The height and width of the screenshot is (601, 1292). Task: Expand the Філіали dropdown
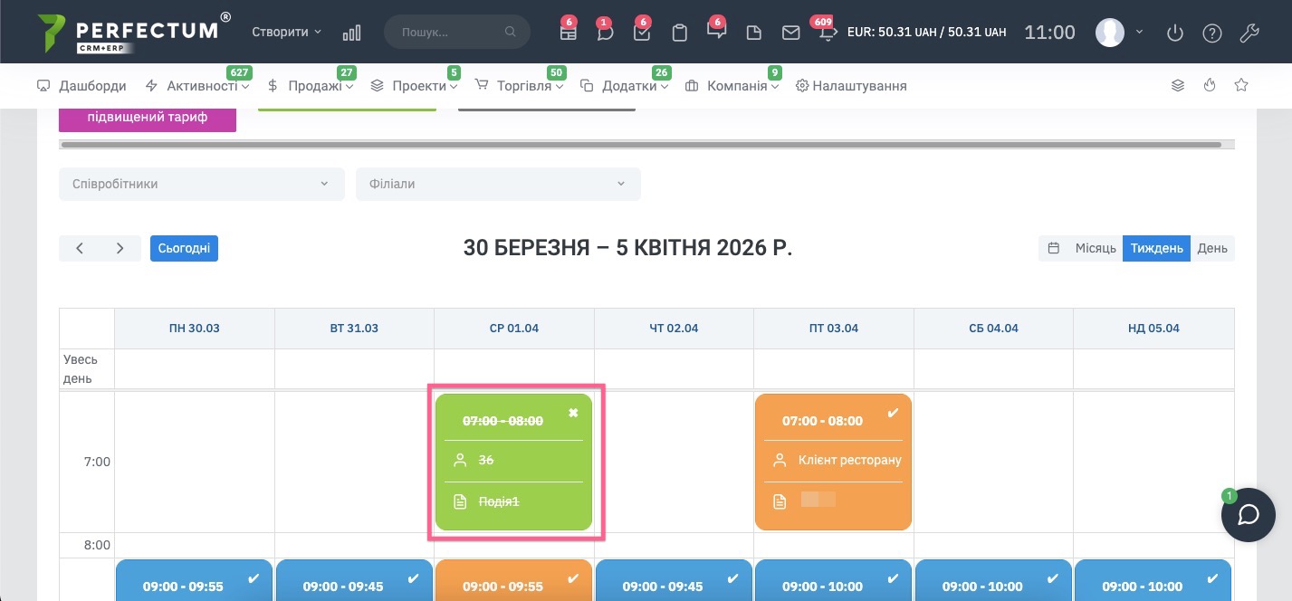(497, 184)
